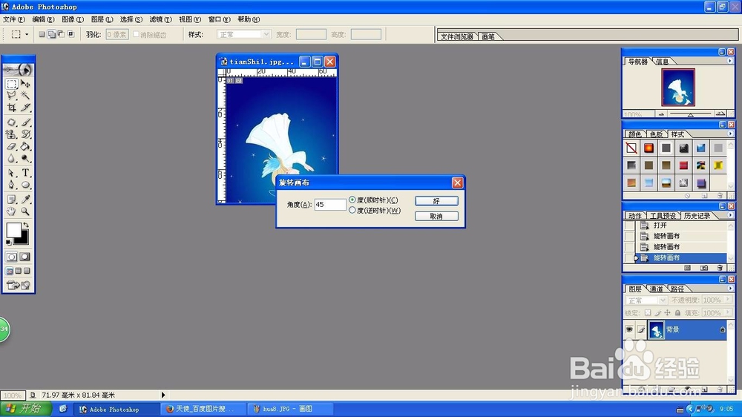The image size is (742, 417).
Task: Select the Clone Stamp tool
Action: tap(12, 134)
